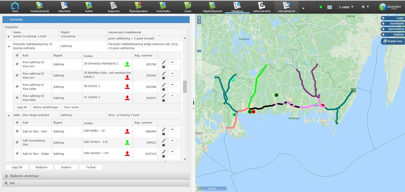Screen dimensions: 405x192
Task: Zoom in on the map
Action: [x=199, y=18]
